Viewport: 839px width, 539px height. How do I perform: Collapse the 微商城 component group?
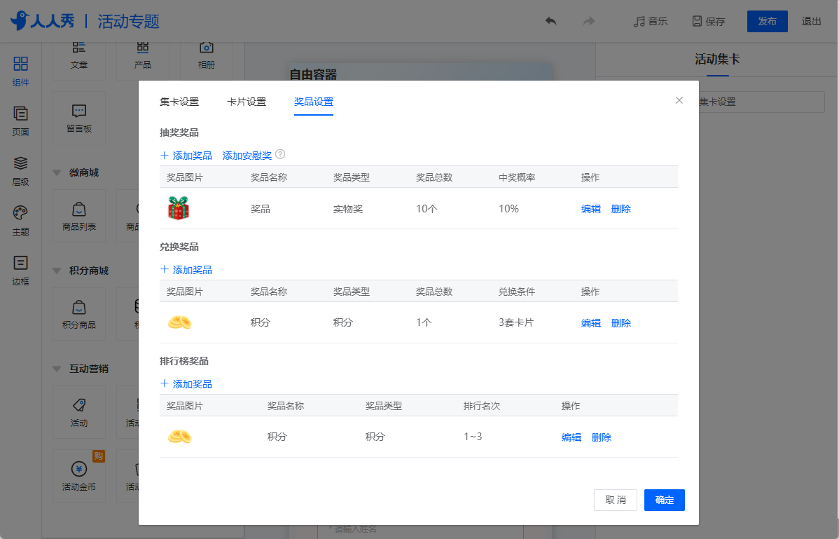click(x=57, y=173)
